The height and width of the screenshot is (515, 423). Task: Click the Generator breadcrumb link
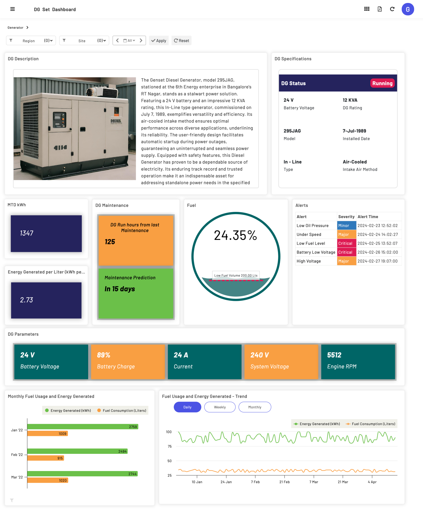[15, 28]
